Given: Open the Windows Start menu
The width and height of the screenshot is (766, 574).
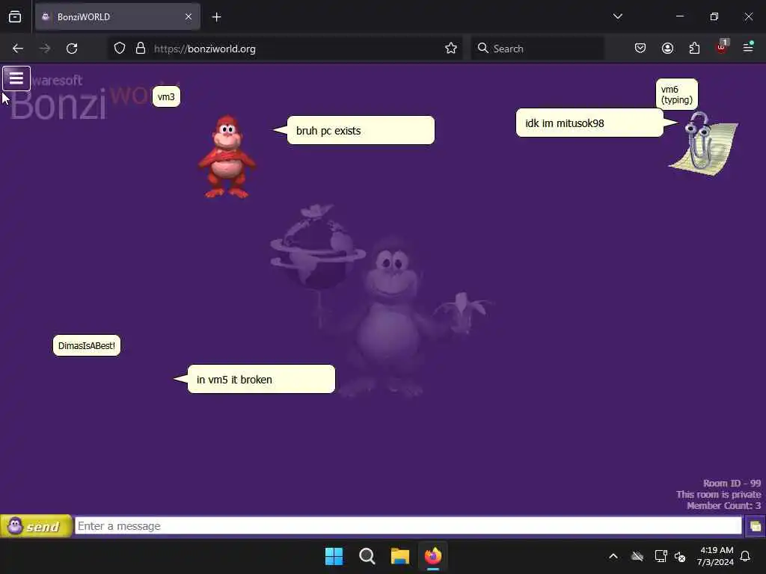Looking at the screenshot, I should tap(334, 556).
